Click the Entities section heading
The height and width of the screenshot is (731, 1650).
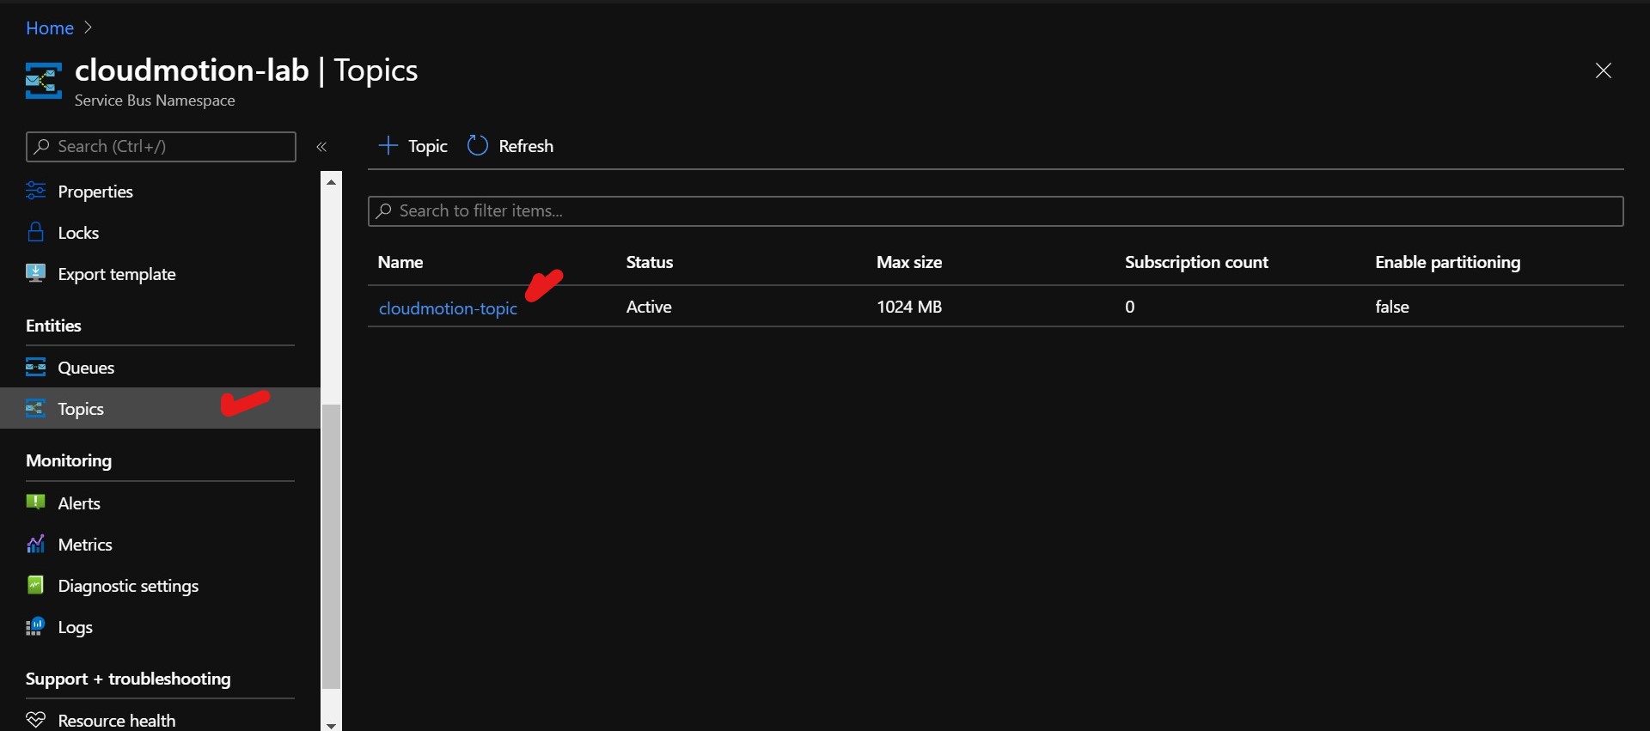point(53,326)
